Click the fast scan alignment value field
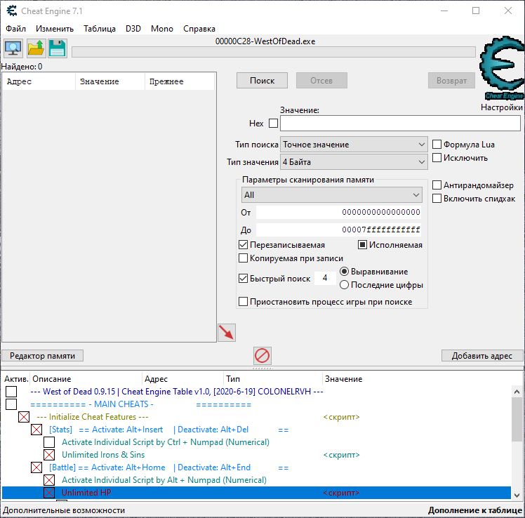 click(x=325, y=278)
